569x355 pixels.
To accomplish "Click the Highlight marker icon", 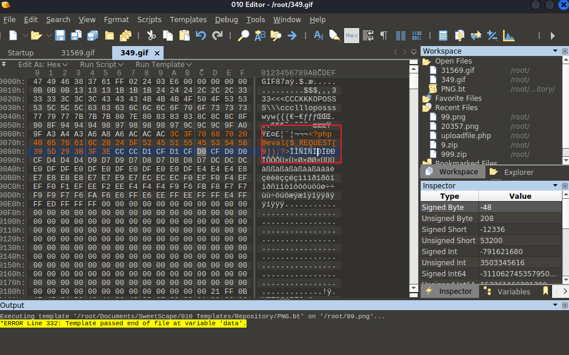I will 335,36.
